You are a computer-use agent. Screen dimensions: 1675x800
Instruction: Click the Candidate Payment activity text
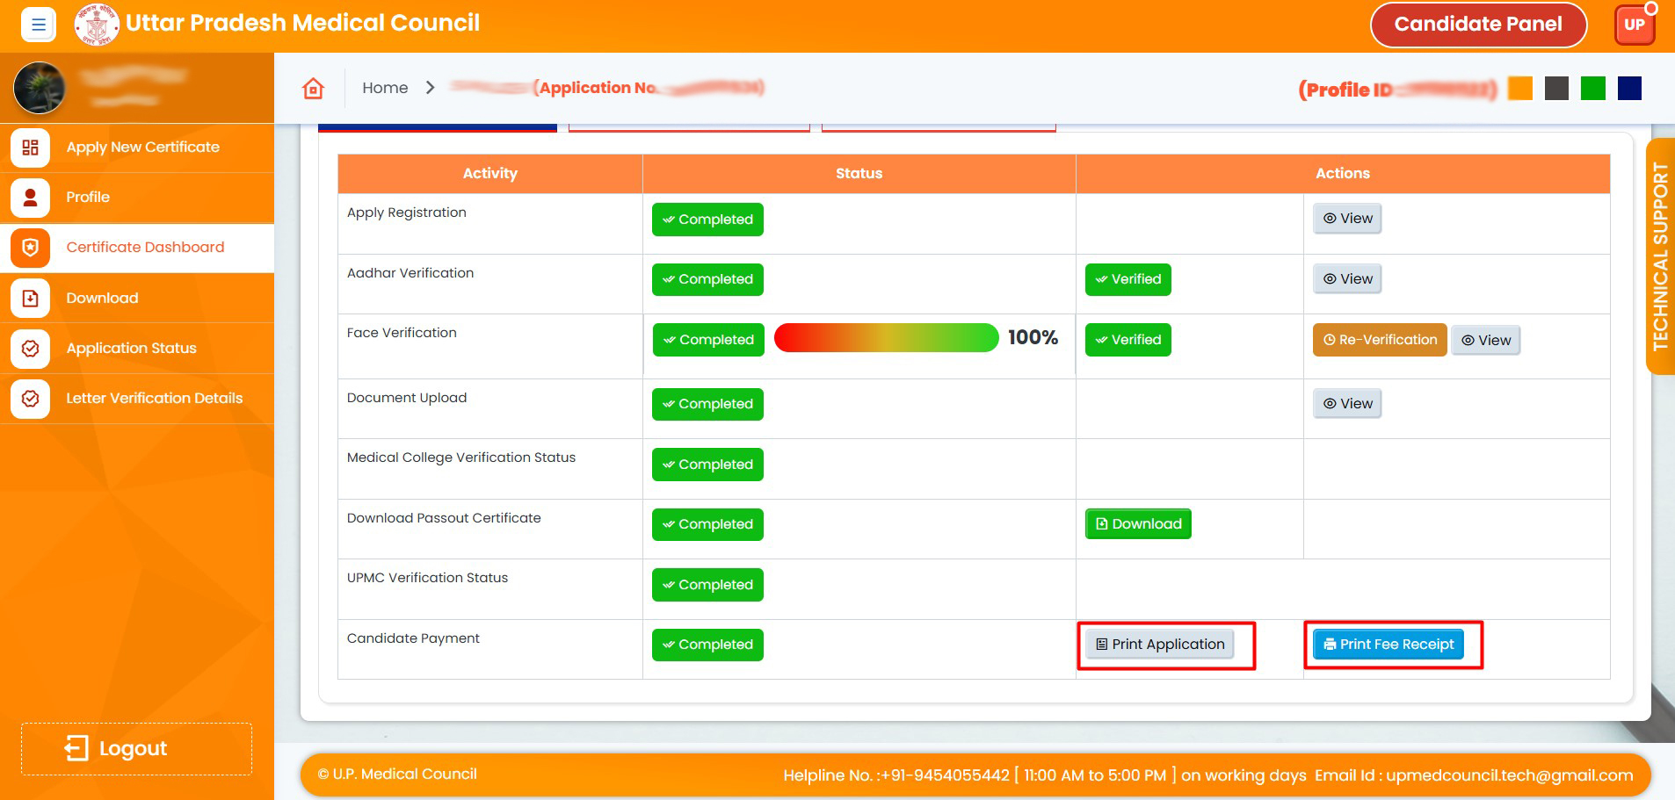click(x=413, y=638)
